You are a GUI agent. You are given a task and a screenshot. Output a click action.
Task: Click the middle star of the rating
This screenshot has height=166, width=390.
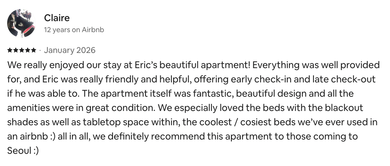tap(22, 50)
